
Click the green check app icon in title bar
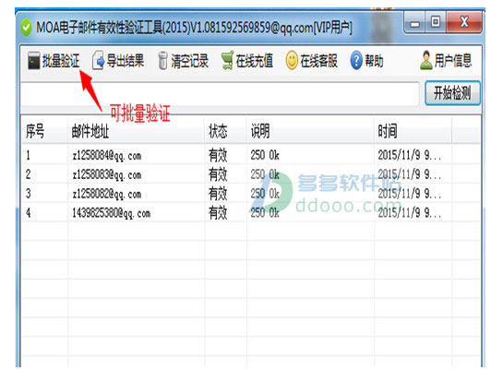click(x=27, y=28)
